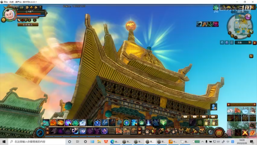Click the red back arrow beside 文曲

point(254,43)
